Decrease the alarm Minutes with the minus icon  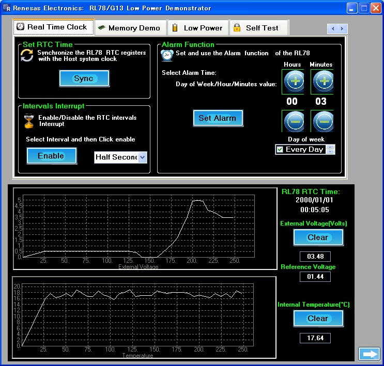(x=321, y=121)
